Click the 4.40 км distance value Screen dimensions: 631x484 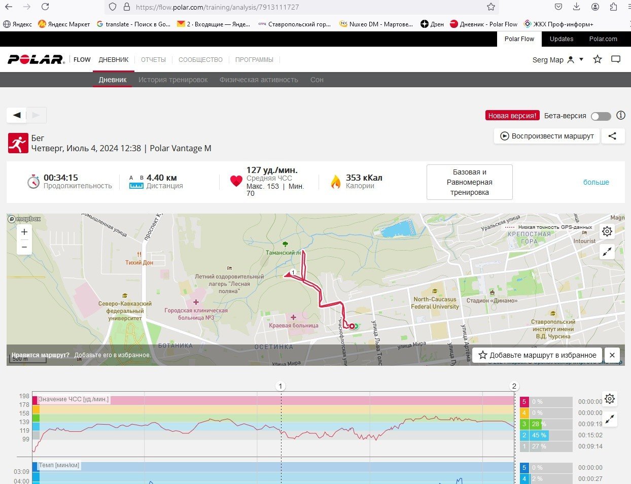click(162, 178)
